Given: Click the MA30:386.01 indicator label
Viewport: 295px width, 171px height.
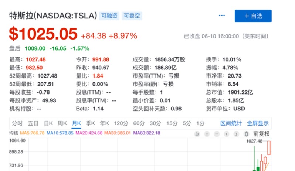Looking at the screenshot, I should pos(118,133).
